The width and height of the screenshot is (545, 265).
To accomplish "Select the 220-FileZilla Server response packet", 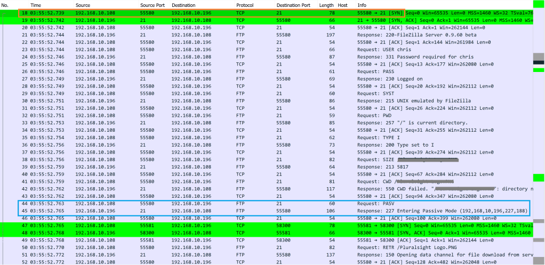I will tap(213, 35).
